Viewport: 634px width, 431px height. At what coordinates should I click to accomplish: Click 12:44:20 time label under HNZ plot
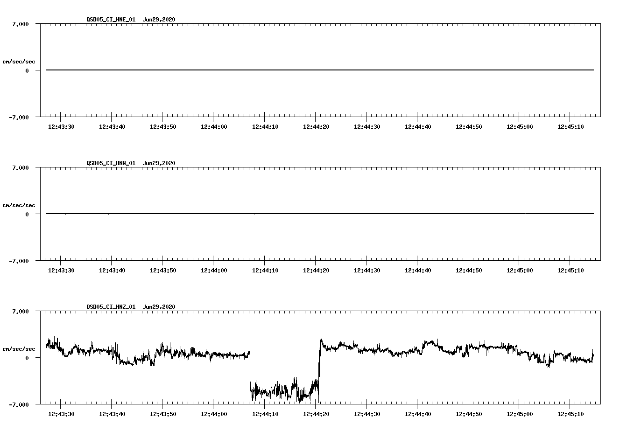(316, 414)
